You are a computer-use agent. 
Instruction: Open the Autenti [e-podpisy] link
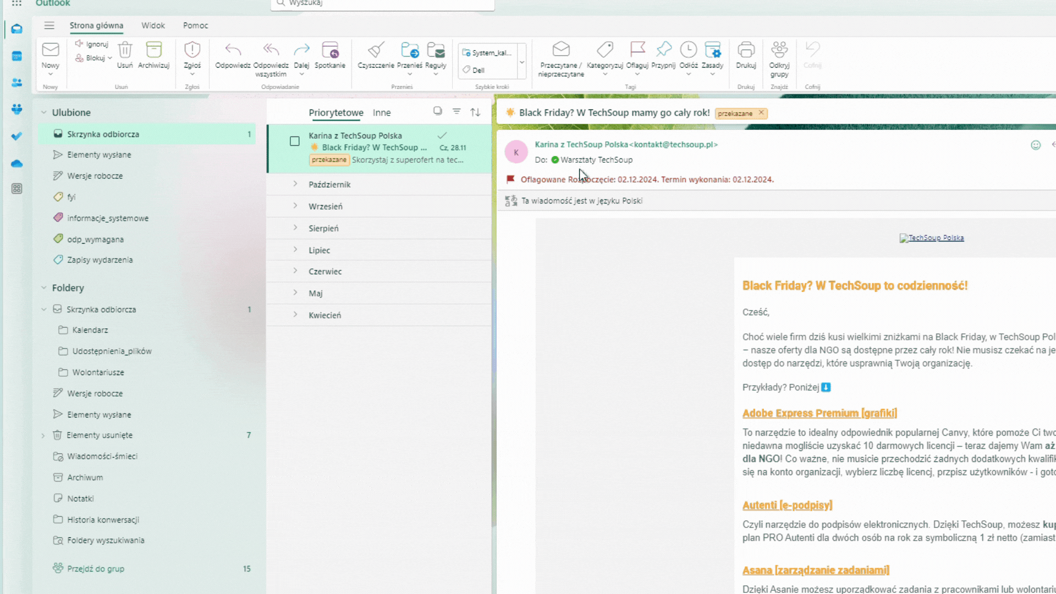point(787,505)
